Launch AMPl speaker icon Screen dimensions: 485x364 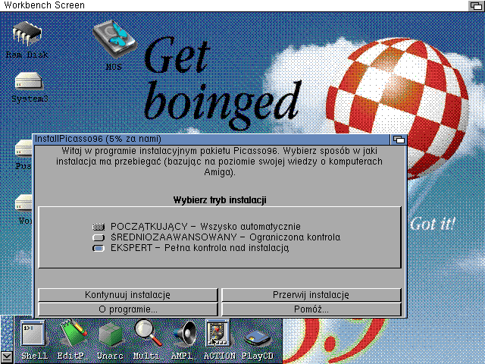pos(185,334)
